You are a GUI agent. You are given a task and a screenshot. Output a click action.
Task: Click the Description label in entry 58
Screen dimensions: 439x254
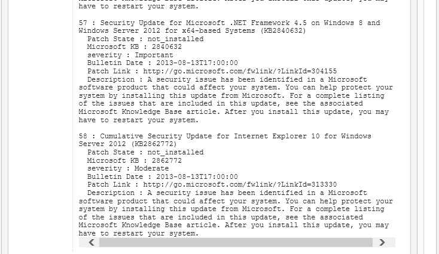point(111,193)
